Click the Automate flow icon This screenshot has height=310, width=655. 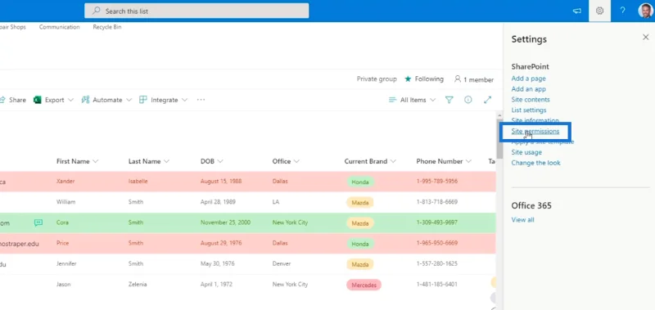coord(85,100)
